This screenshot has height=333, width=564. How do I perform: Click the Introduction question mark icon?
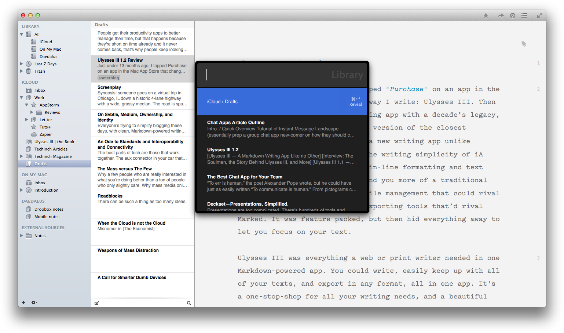[29, 190]
